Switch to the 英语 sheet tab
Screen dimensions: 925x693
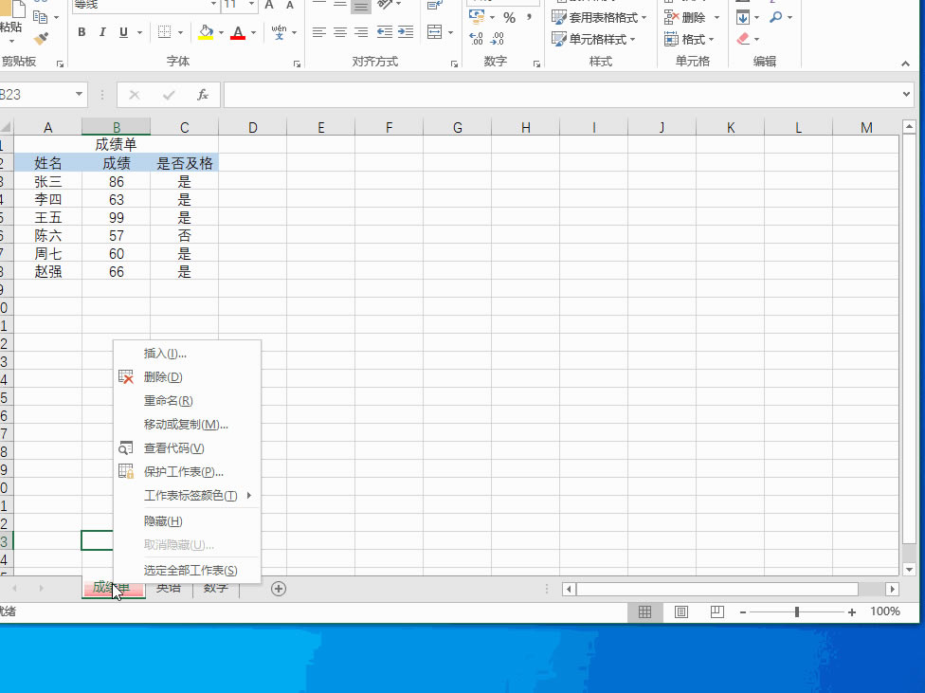(167, 588)
